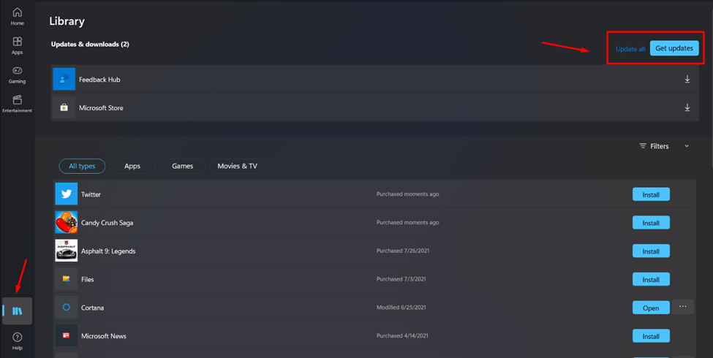Click the Candy Crush Saga icon
Screen dimensions: 713x358
click(67, 223)
